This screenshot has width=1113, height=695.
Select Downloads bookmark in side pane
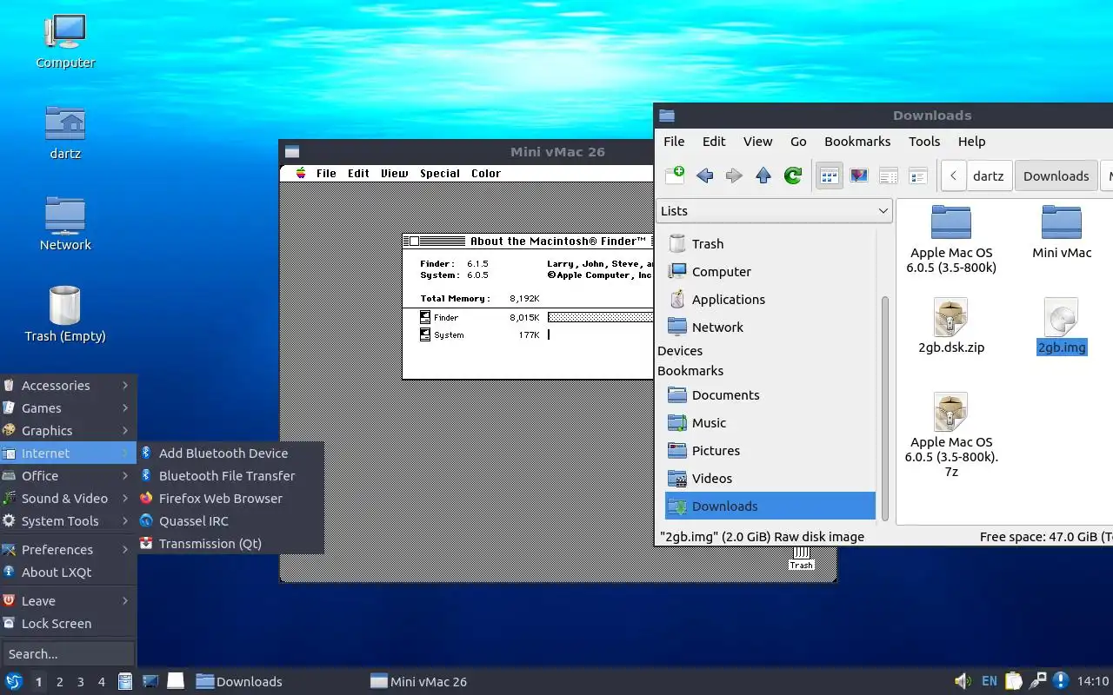coord(770,506)
